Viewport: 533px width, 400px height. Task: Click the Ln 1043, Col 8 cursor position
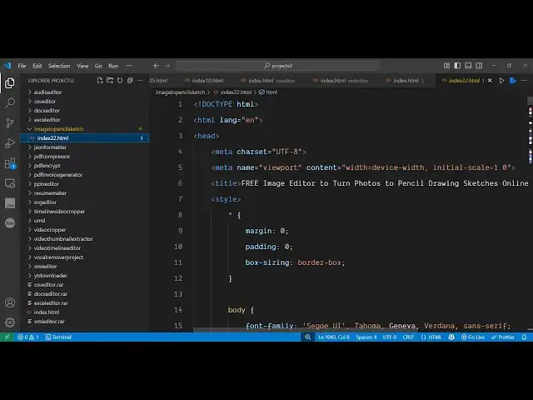click(x=334, y=337)
